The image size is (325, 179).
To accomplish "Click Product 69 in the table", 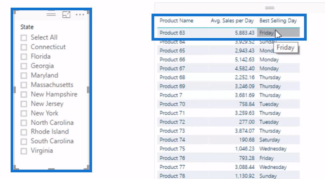I will coord(172,86).
